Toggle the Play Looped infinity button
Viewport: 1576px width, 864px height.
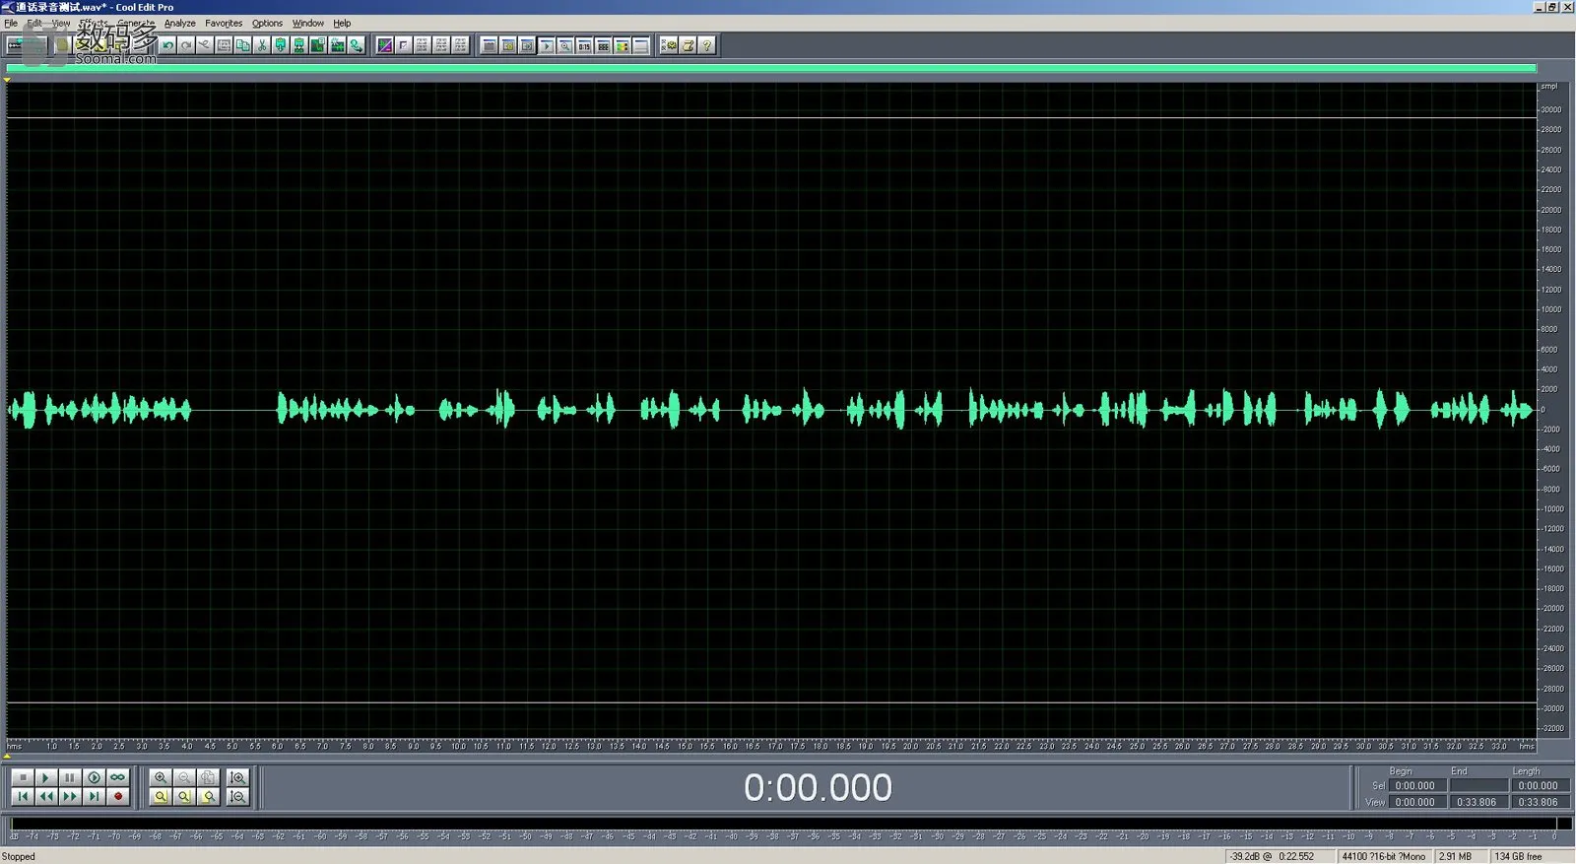pos(118,777)
